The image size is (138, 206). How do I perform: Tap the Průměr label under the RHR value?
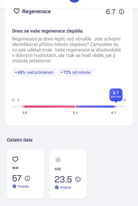click(24, 186)
